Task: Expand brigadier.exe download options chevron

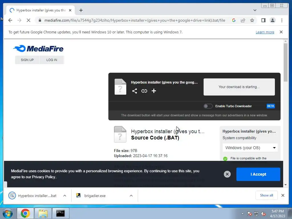Action: click(x=131, y=196)
